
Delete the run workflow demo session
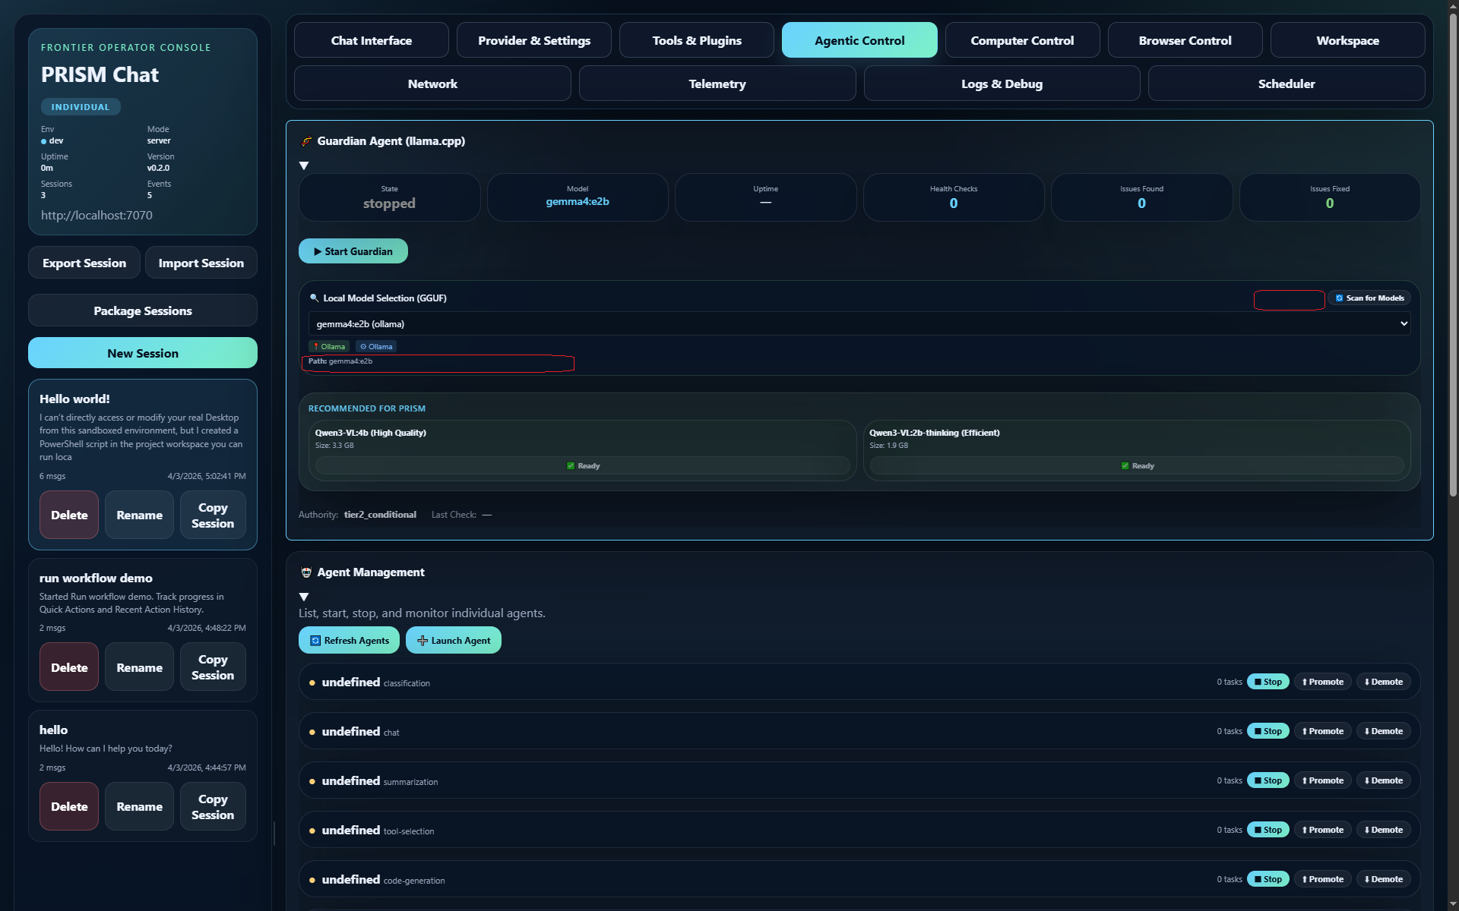pyautogui.click(x=69, y=667)
